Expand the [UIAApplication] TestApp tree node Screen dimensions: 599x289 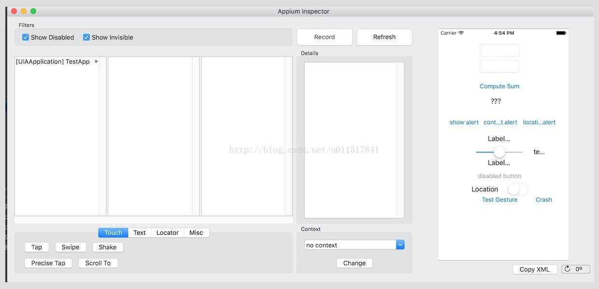click(97, 61)
